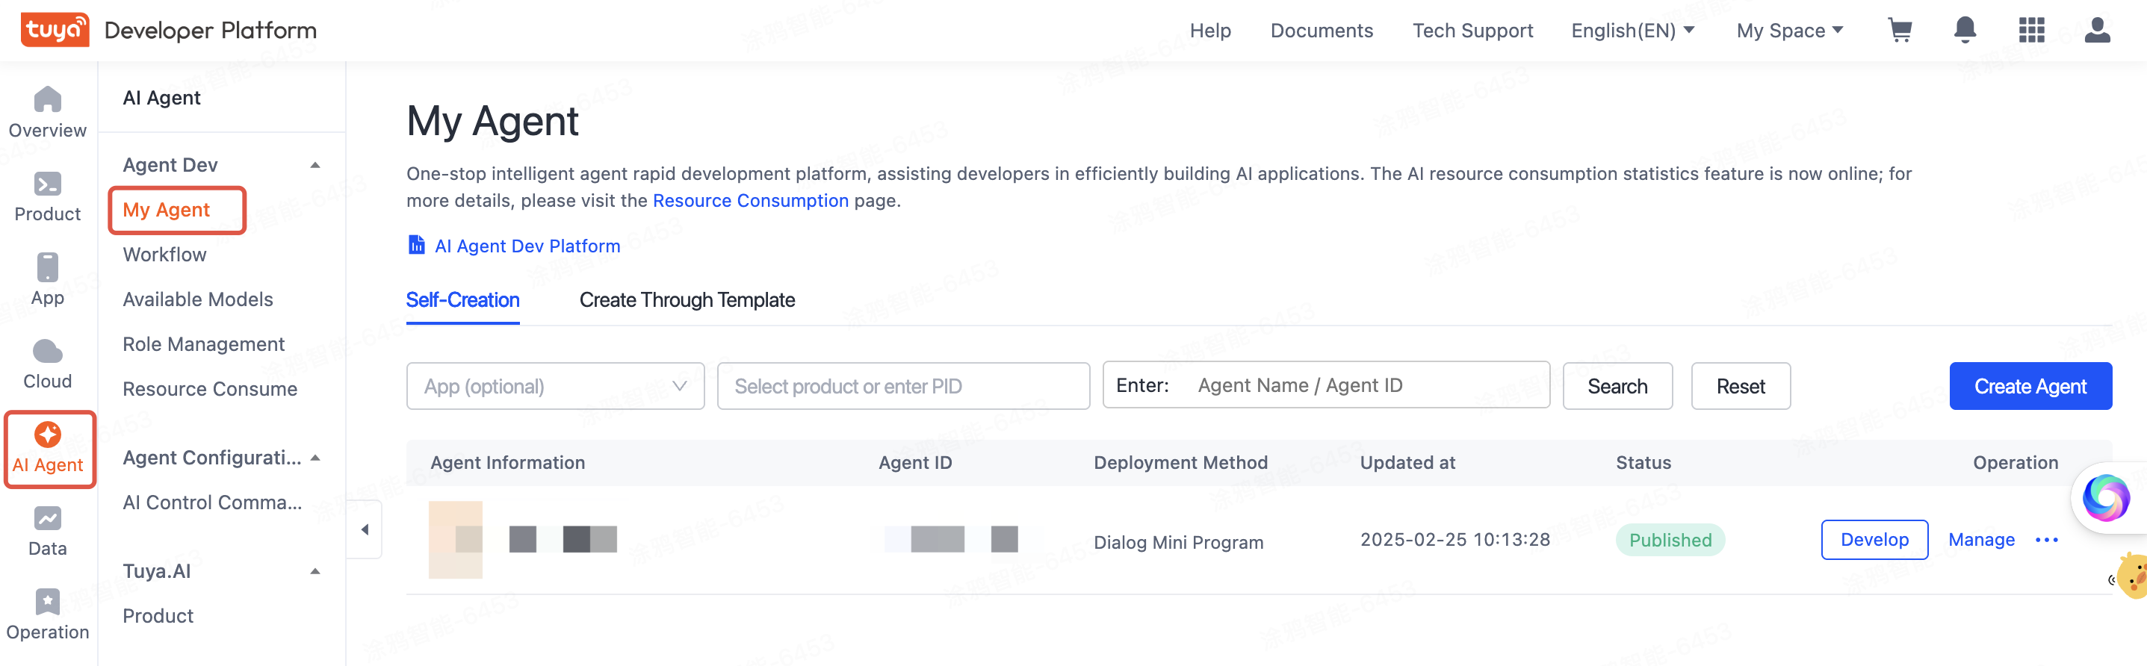
Task: Click the Reset button
Action: point(1741,385)
